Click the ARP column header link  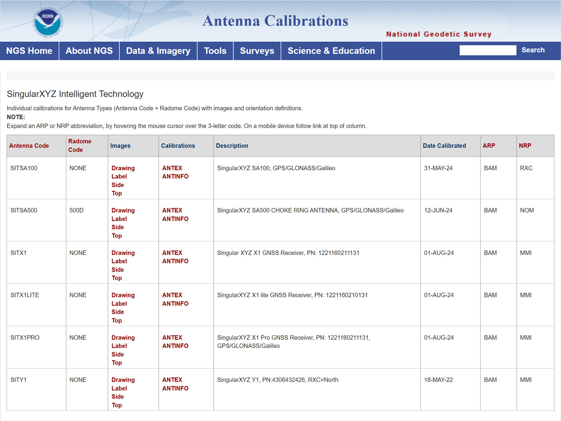[x=489, y=146]
